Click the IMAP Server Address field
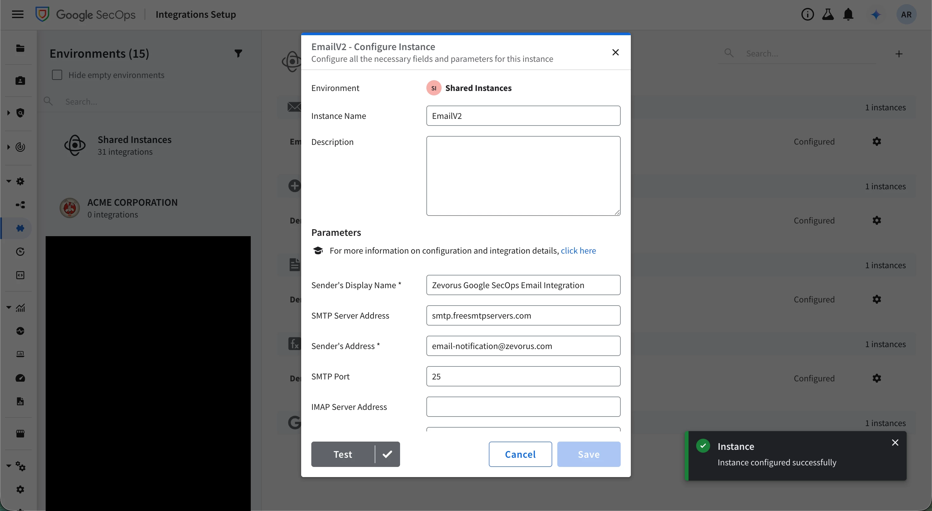 [x=523, y=407]
